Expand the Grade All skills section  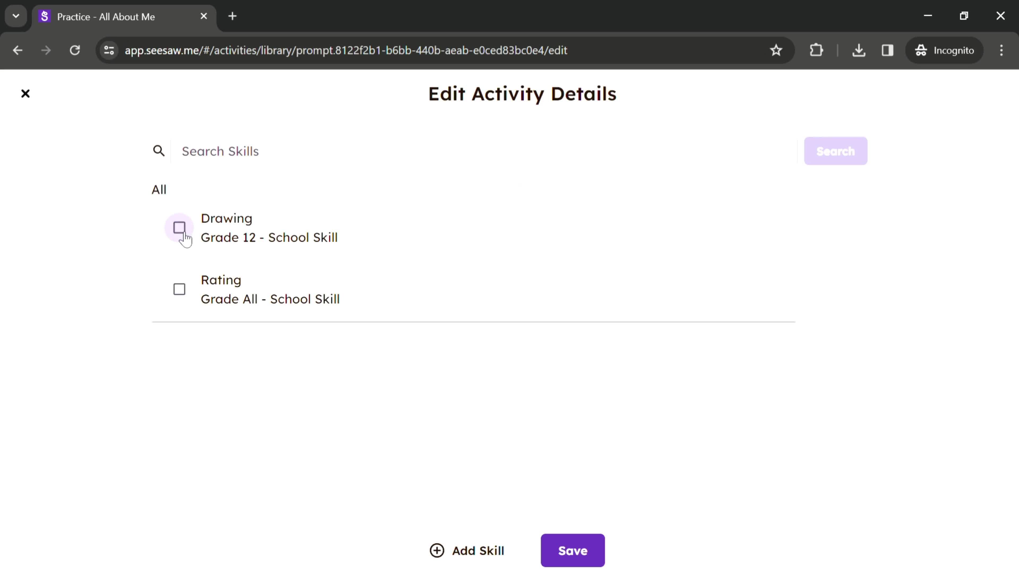click(270, 289)
